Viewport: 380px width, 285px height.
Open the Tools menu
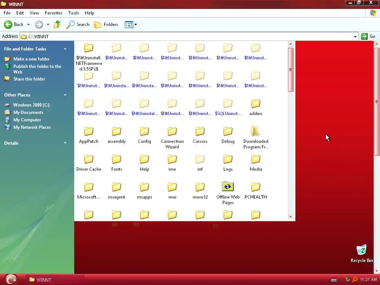tap(73, 13)
